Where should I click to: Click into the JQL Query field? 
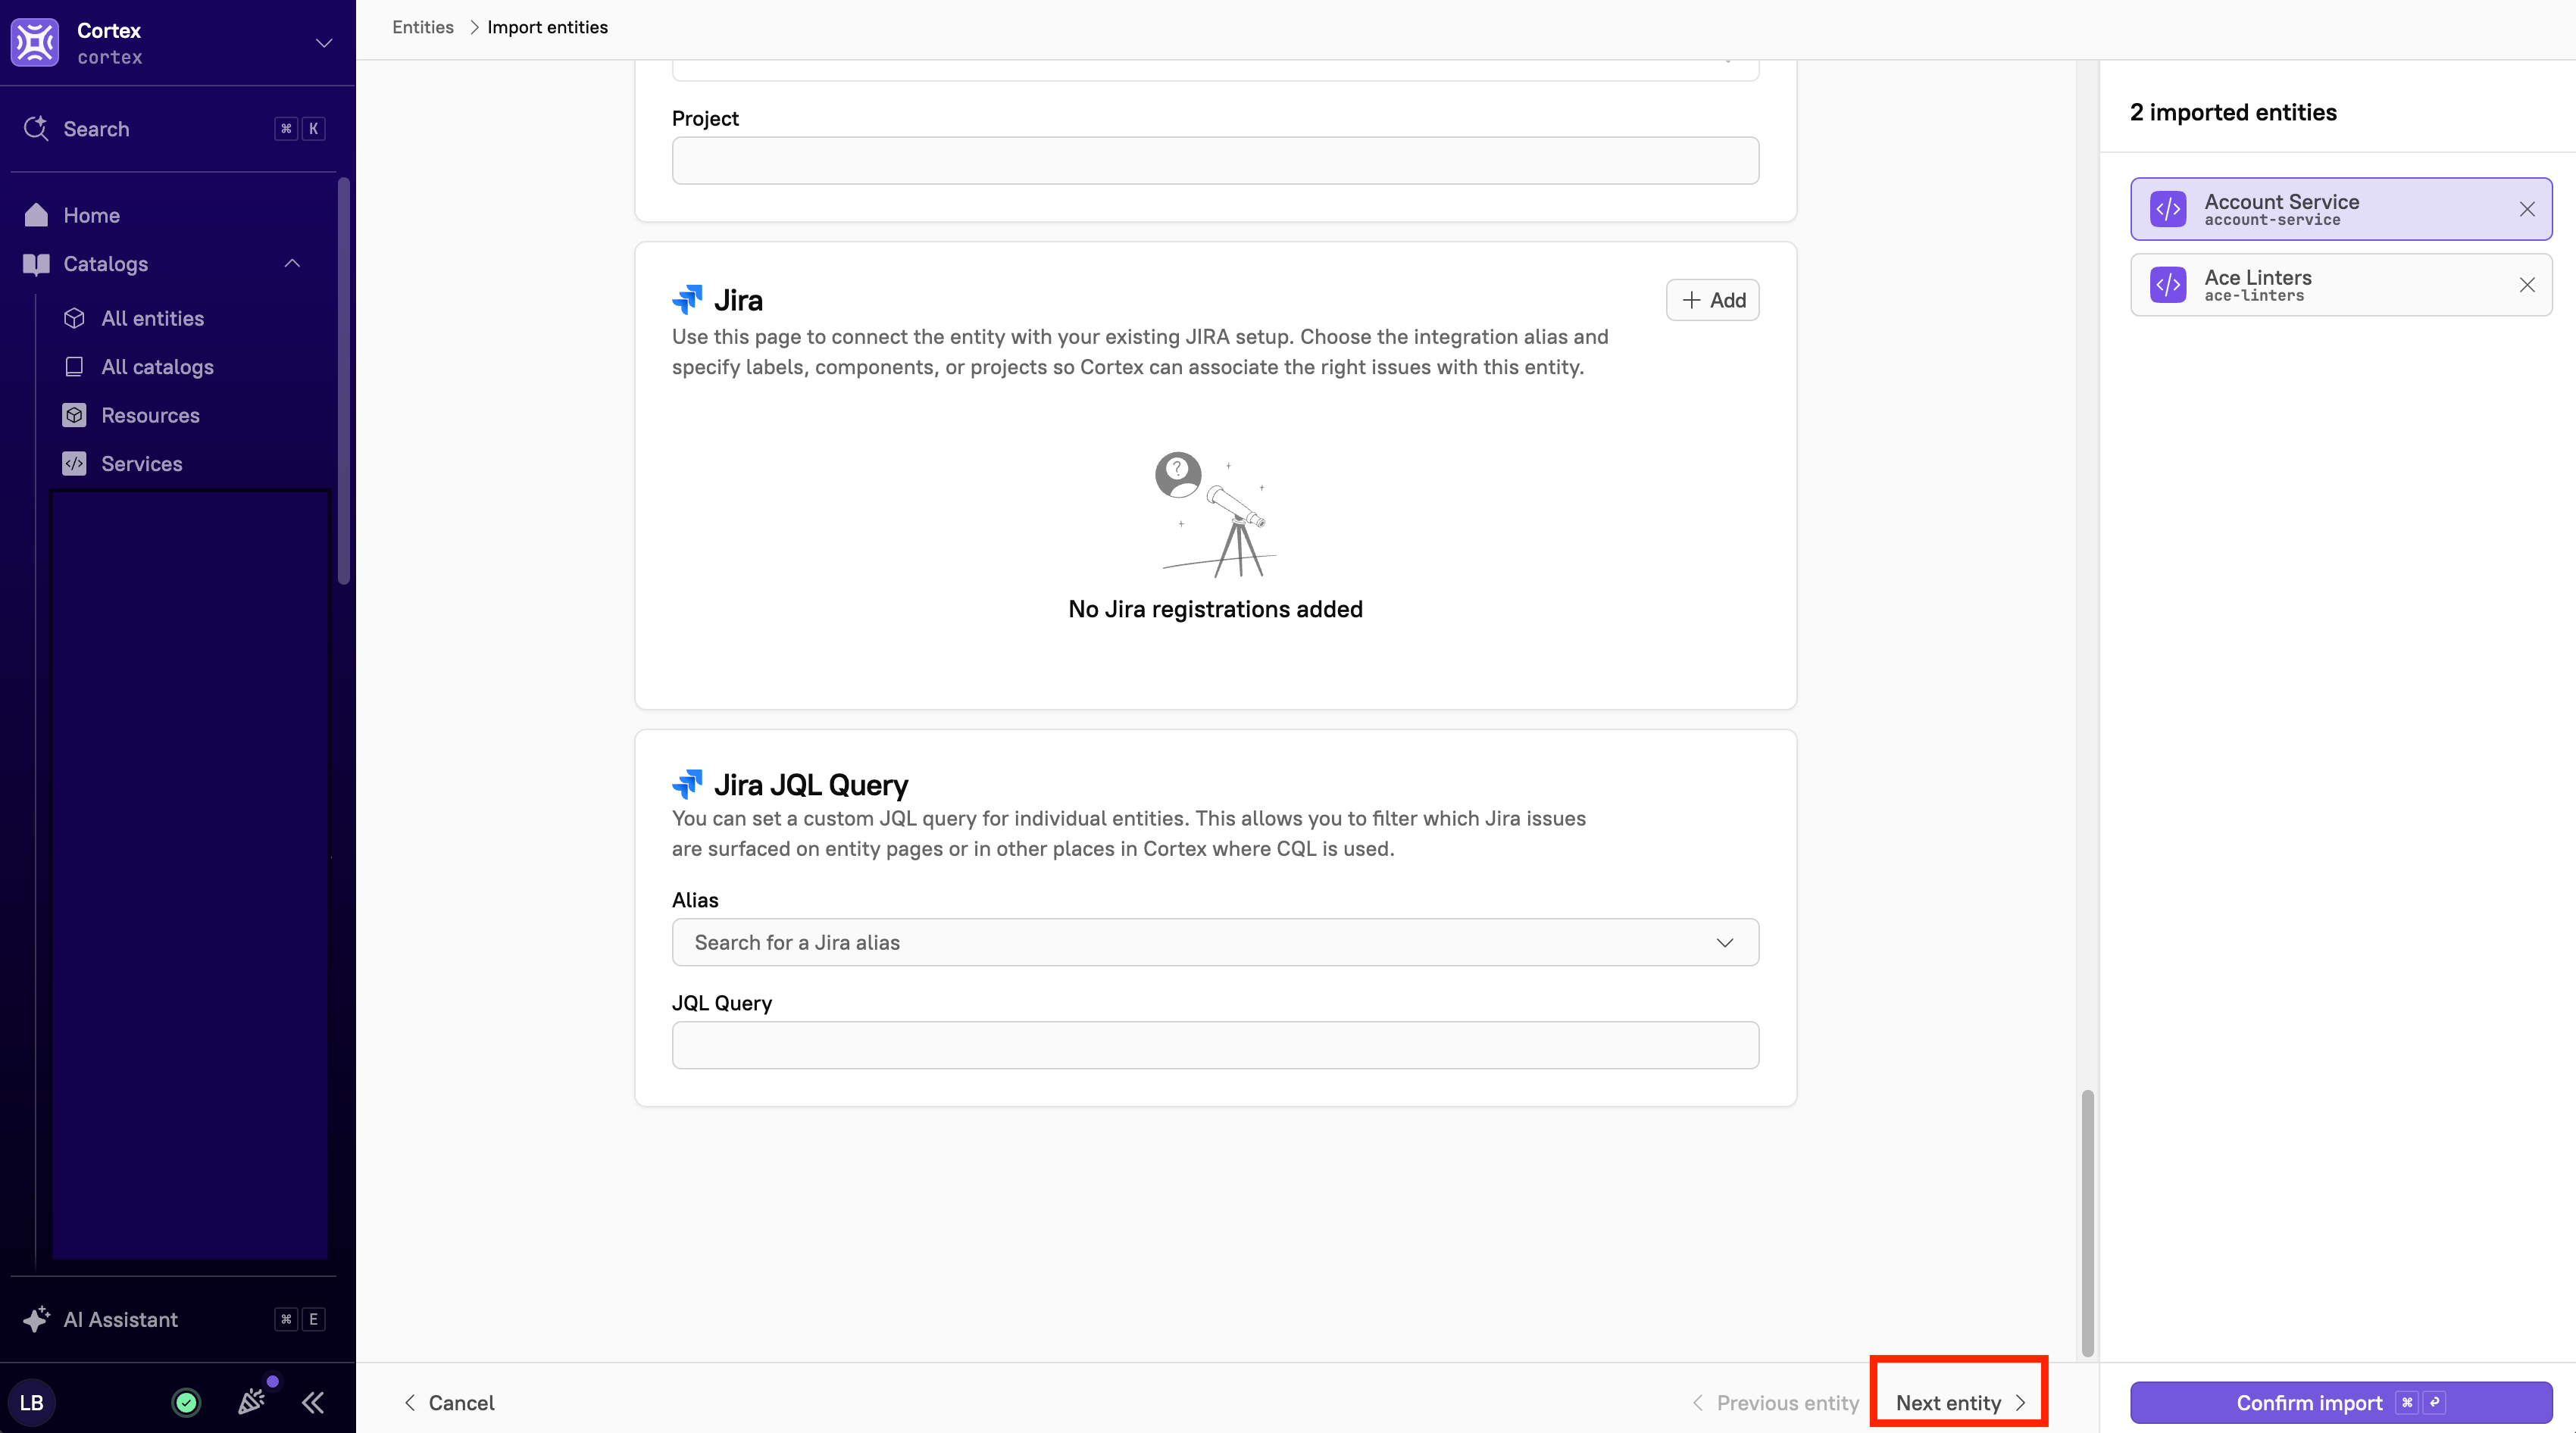coord(1215,1045)
